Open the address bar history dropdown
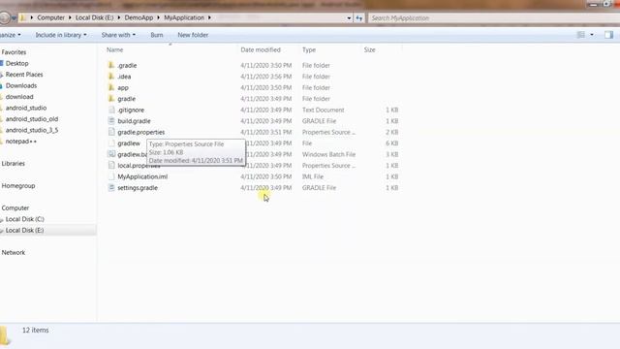 (x=349, y=17)
